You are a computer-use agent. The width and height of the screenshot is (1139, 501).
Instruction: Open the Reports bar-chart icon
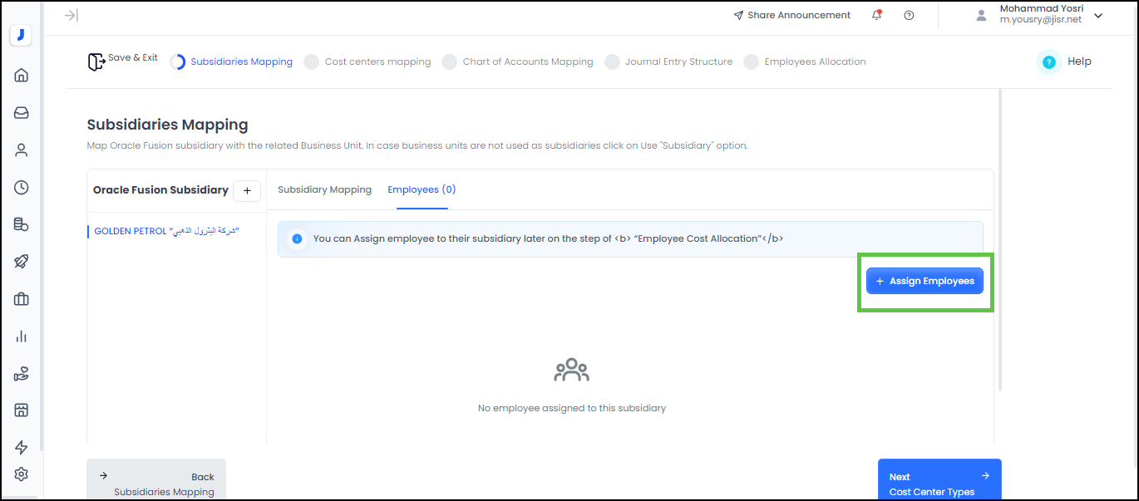(x=21, y=336)
